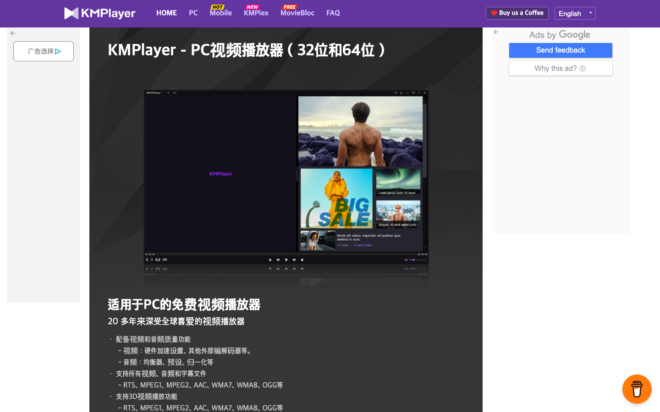Click the Buy us a Coffee button
The width and height of the screenshot is (660, 412).
tap(517, 13)
